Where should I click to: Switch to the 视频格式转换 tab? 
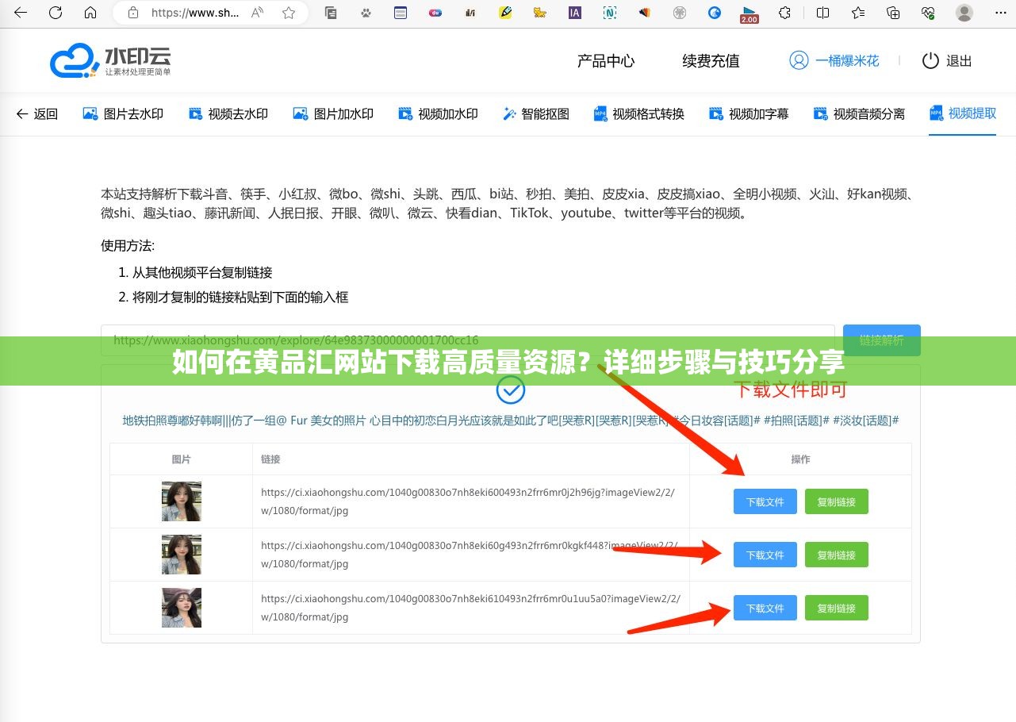(638, 114)
